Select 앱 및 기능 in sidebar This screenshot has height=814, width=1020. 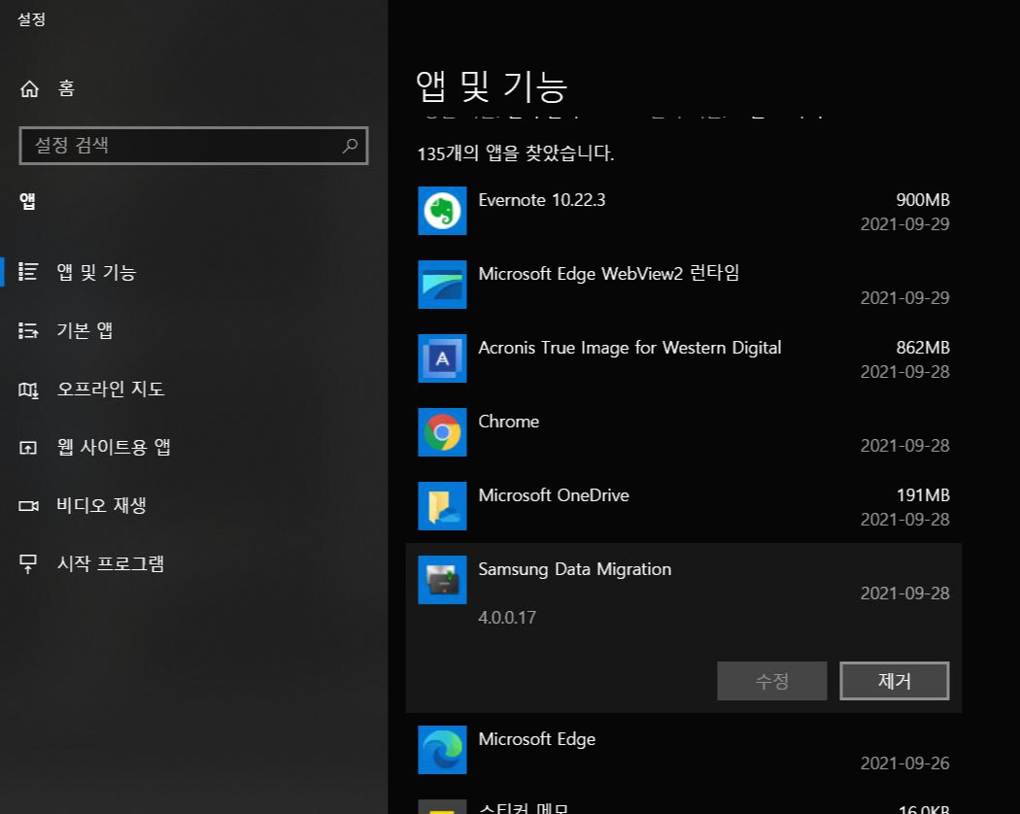[194, 271]
